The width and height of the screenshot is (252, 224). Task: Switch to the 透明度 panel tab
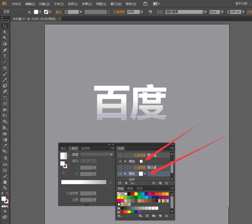coord(85,148)
